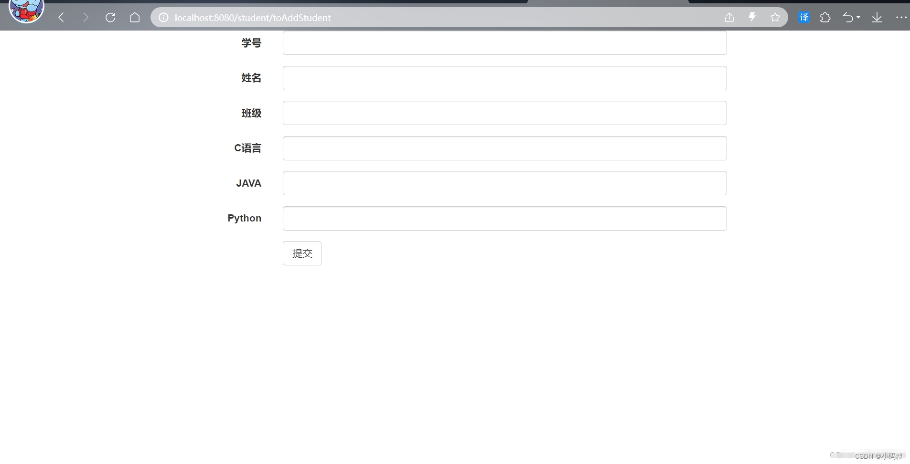Image resolution: width=910 pixels, height=464 pixels.
Task: Navigate back to the previous page
Action: point(61,17)
